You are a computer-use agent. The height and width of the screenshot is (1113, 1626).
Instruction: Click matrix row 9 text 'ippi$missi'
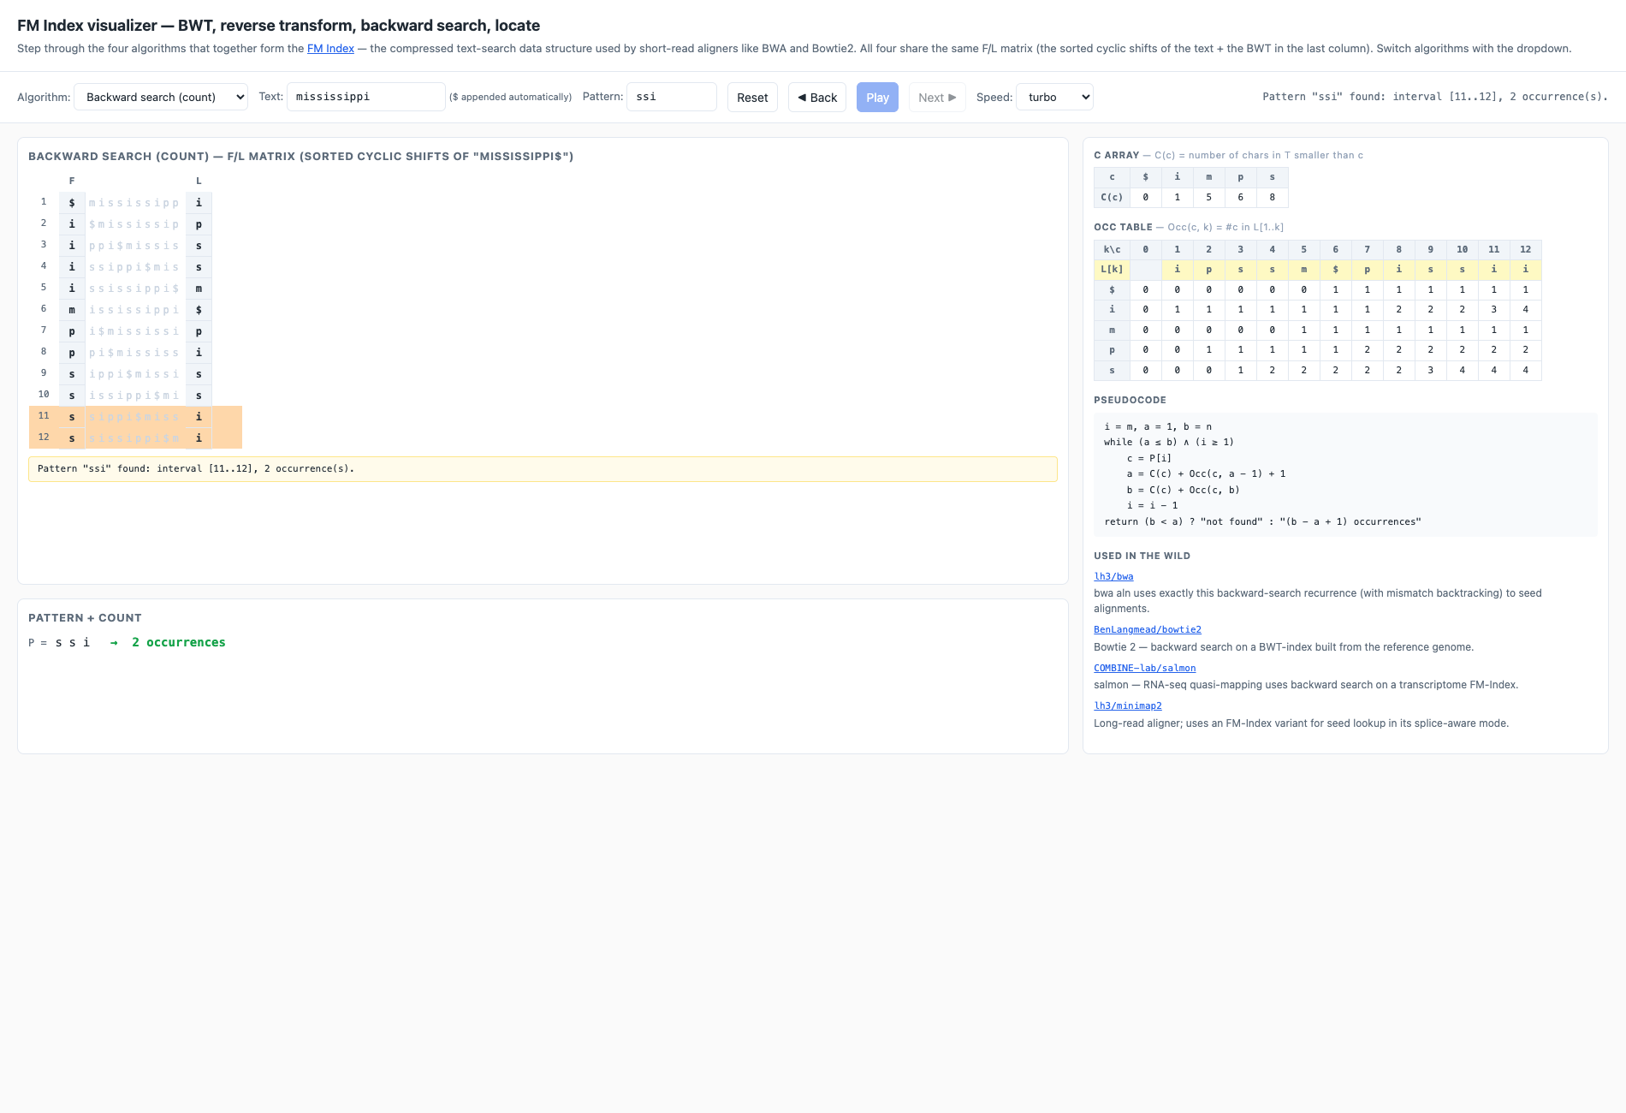[134, 374]
